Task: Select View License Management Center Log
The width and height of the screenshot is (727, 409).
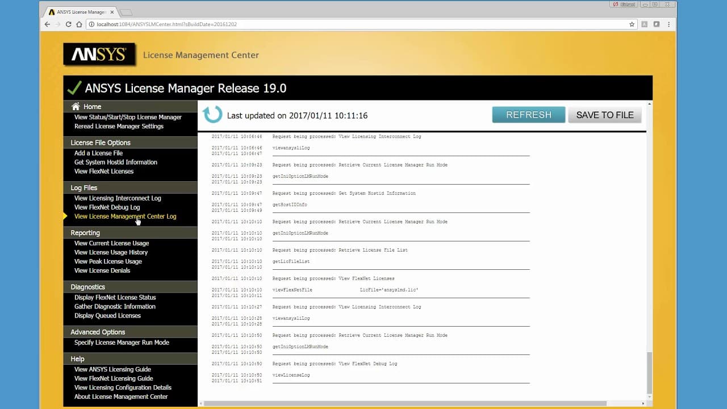Action: click(125, 216)
